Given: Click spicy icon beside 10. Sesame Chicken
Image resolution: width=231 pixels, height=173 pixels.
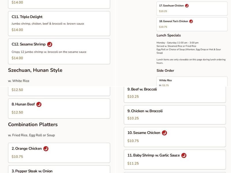Looking at the screenshot, I should (164, 133).
